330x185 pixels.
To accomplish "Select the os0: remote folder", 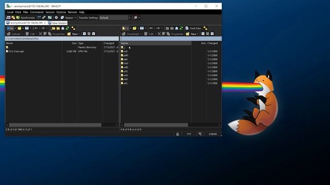I will click(124, 51).
